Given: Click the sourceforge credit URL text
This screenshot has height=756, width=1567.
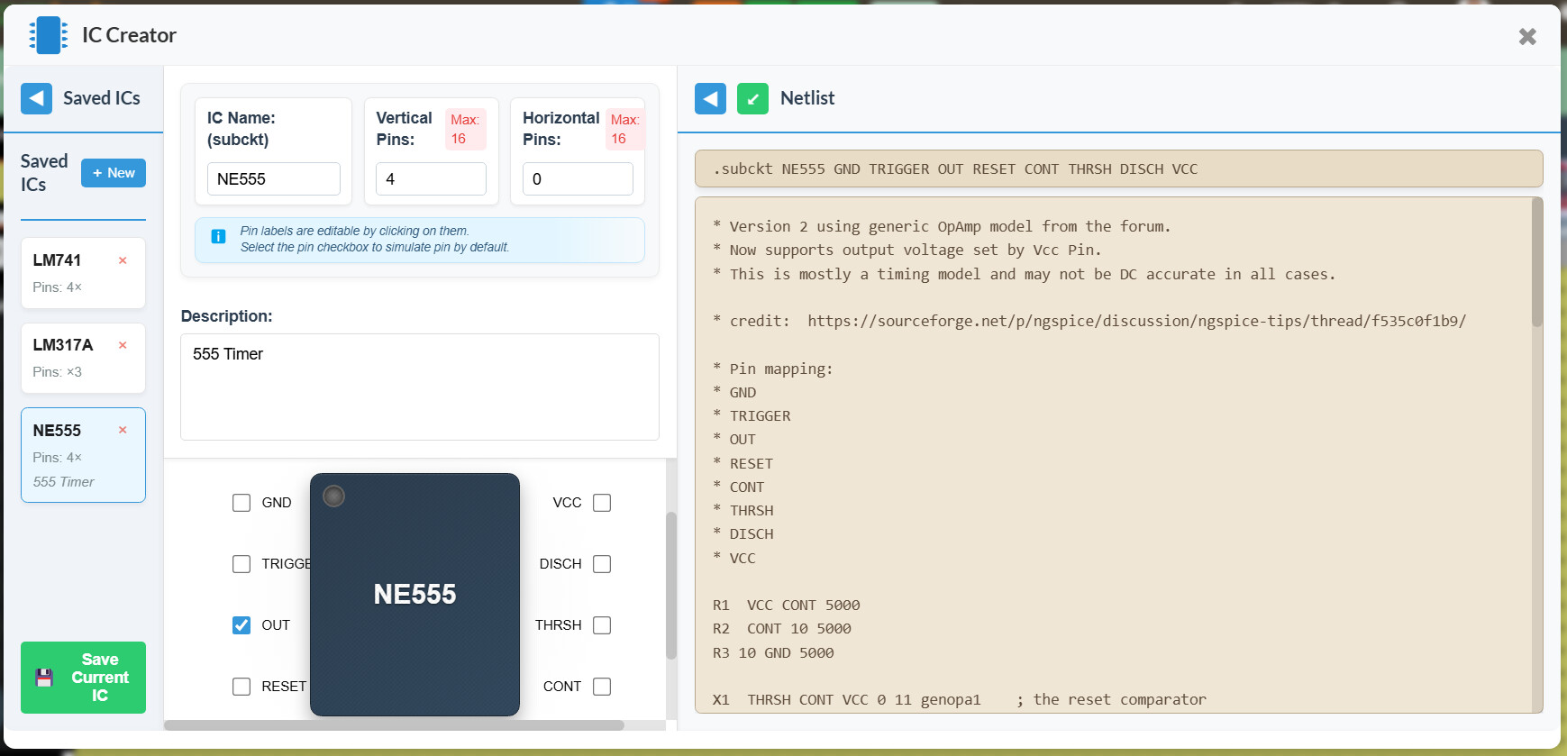Looking at the screenshot, I should 1136,321.
